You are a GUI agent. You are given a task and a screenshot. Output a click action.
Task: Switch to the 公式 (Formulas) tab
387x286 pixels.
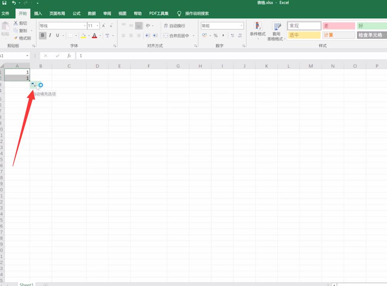click(x=77, y=14)
